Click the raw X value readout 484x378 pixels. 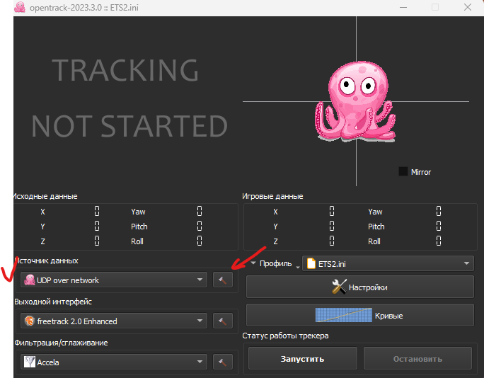click(97, 211)
